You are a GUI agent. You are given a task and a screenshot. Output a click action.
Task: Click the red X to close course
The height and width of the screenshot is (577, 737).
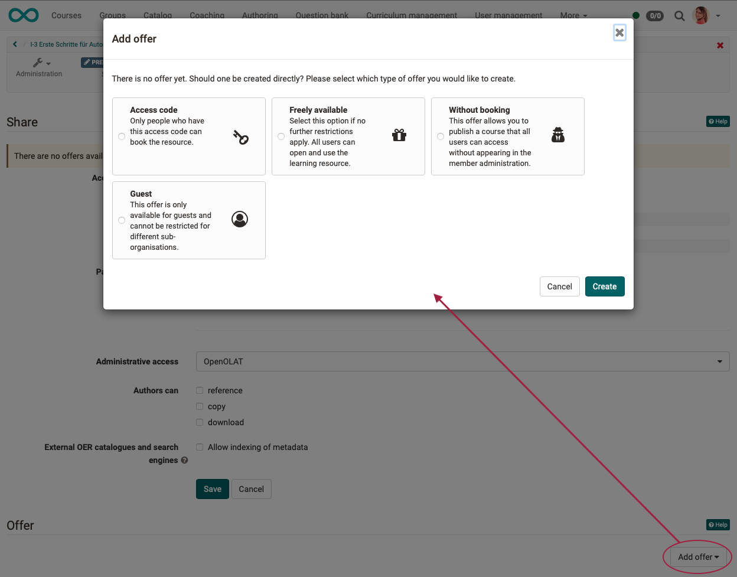pos(720,45)
